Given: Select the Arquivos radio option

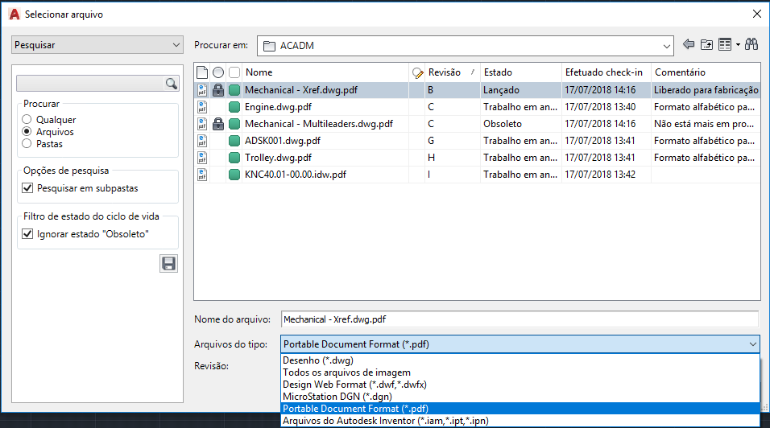Looking at the screenshot, I should coord(27,131).
